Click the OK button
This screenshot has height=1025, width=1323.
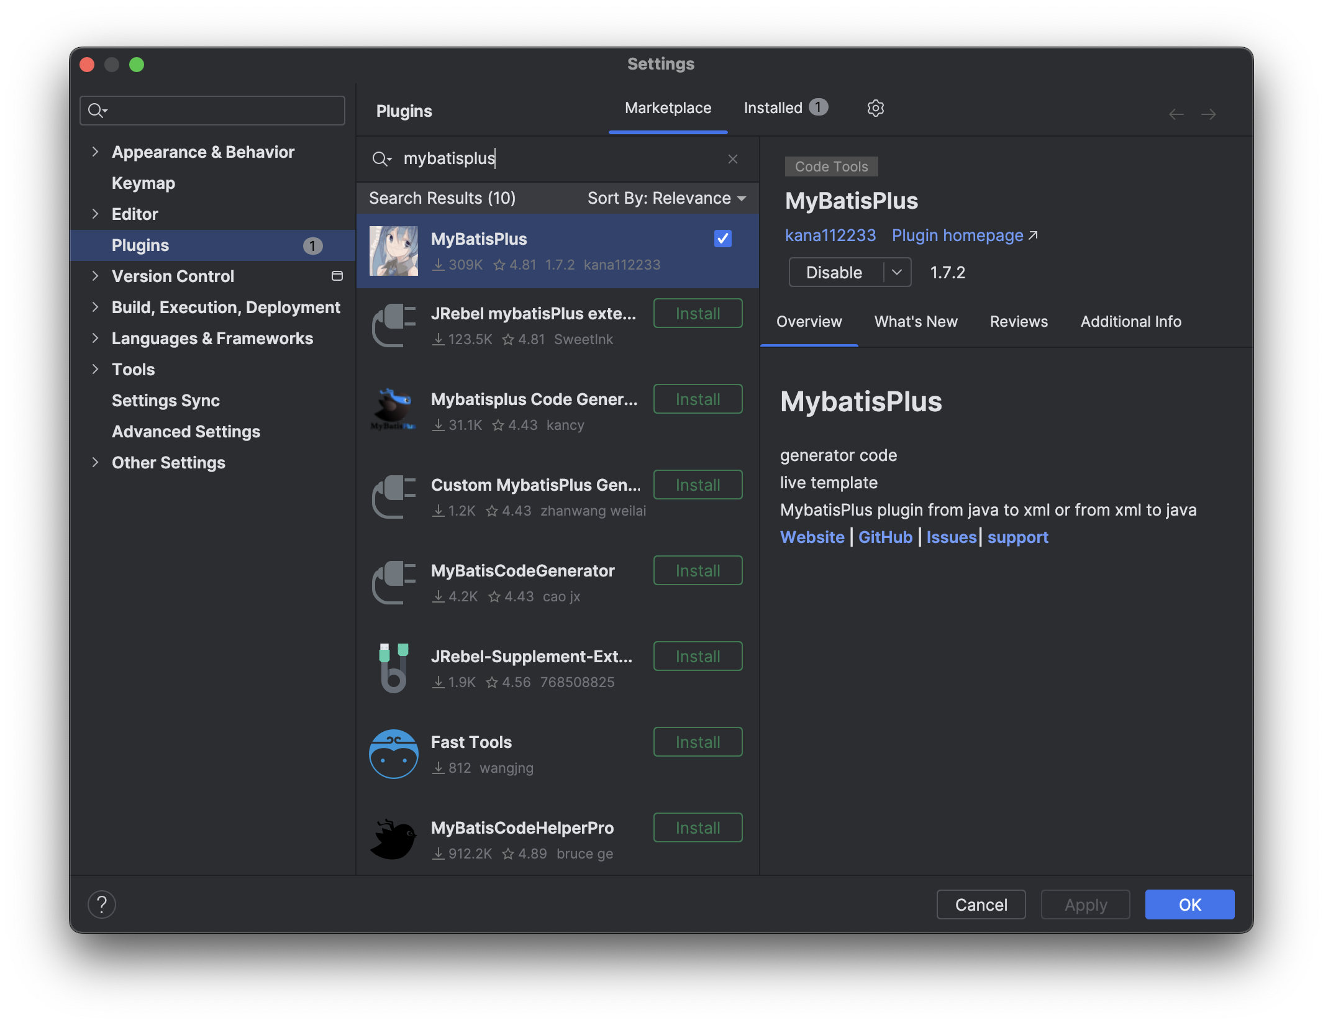pos(1189,904)
